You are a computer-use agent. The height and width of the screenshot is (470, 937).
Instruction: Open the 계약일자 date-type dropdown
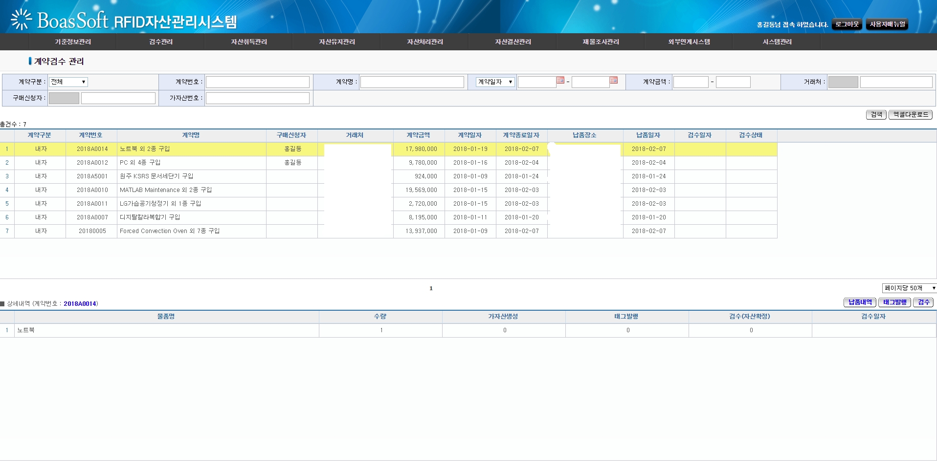pos(495,82)
